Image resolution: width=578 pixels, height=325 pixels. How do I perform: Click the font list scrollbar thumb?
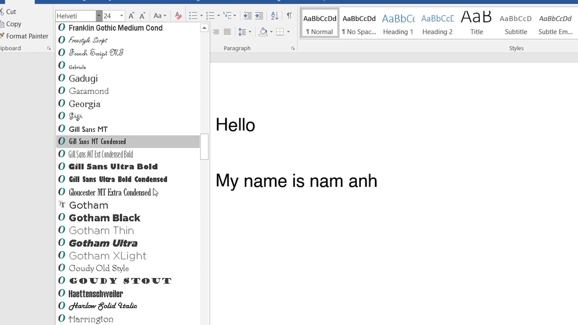(204, 146)
